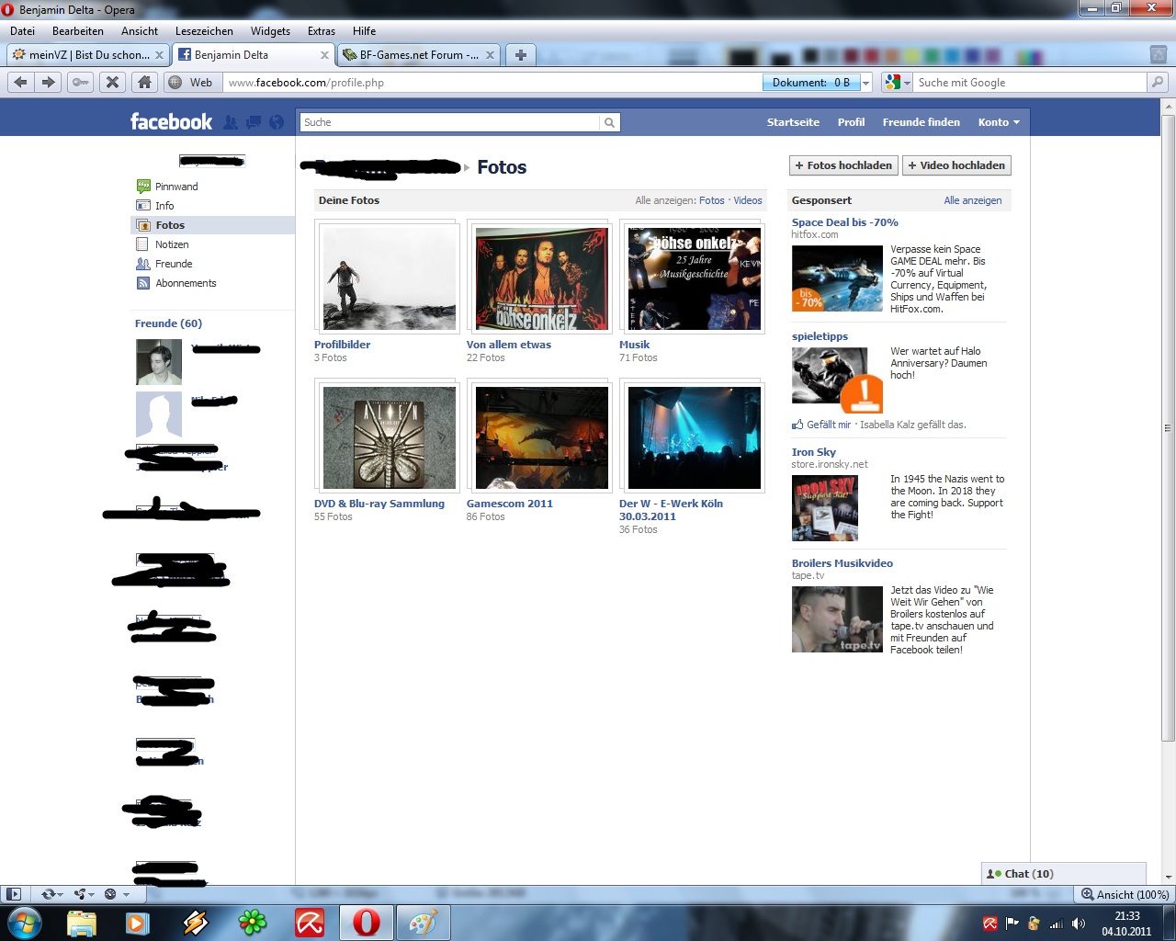The image size is (1176, 941).
Task: Click the Google search magnifier icon
Action: point(1158,82)
